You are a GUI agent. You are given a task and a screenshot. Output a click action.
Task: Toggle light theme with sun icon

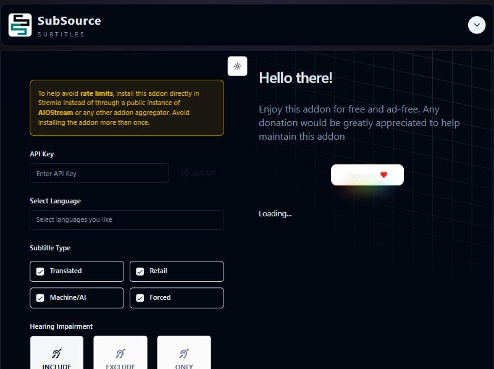pos(237,66)
